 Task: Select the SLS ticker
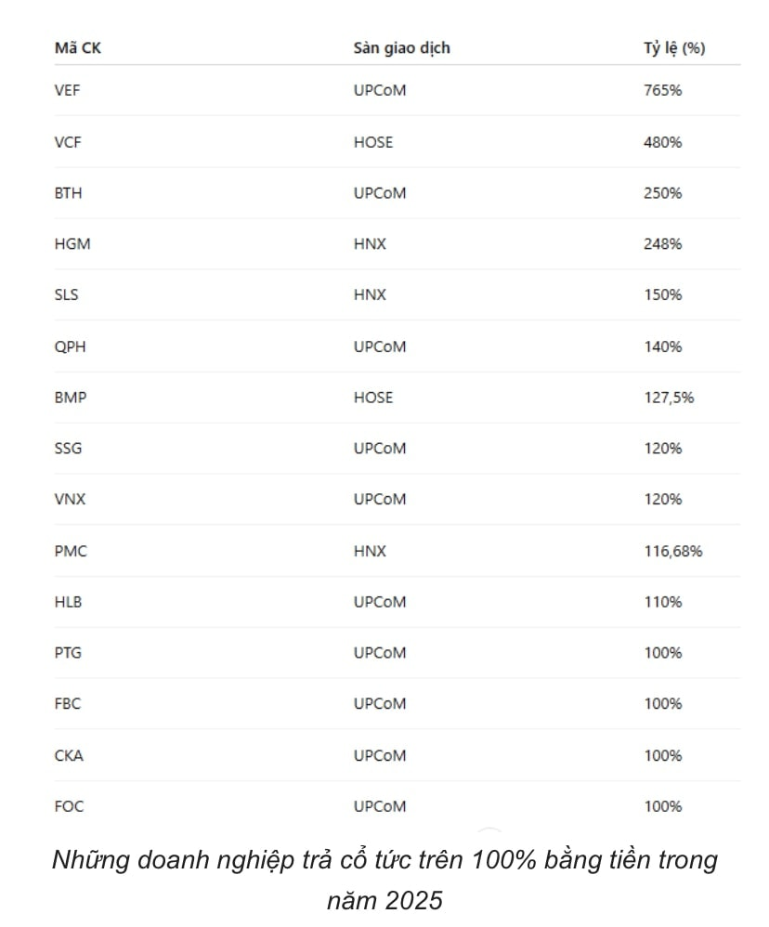(67, 295)
